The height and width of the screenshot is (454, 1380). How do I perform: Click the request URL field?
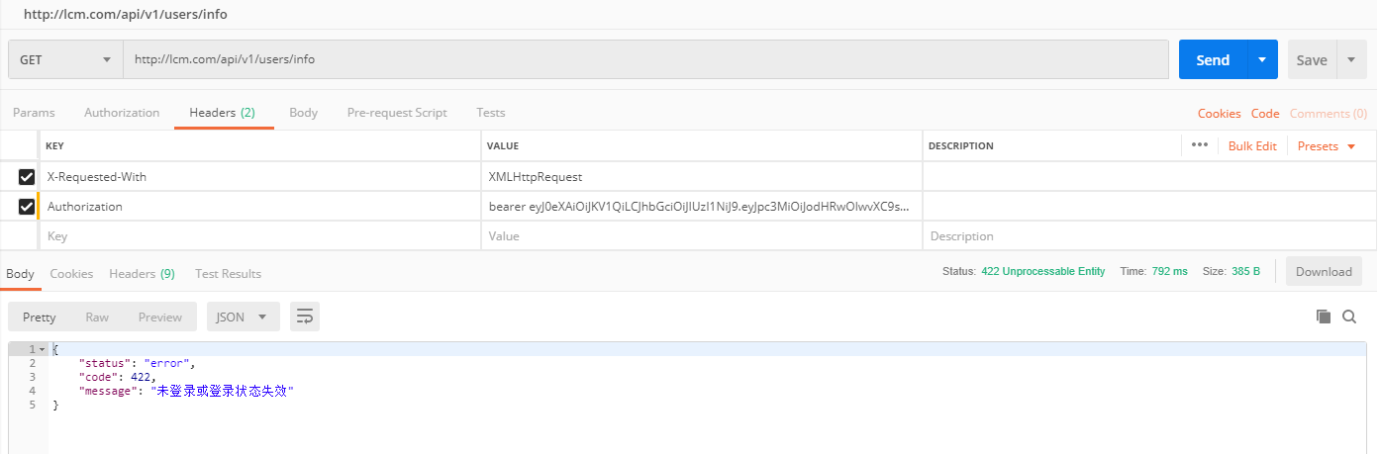coord(645,59)
